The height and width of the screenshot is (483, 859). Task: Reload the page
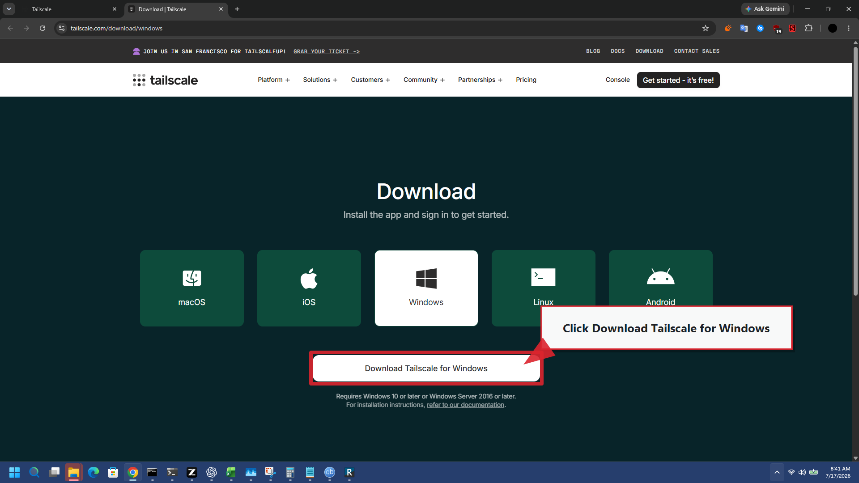[x=43, y=28]
